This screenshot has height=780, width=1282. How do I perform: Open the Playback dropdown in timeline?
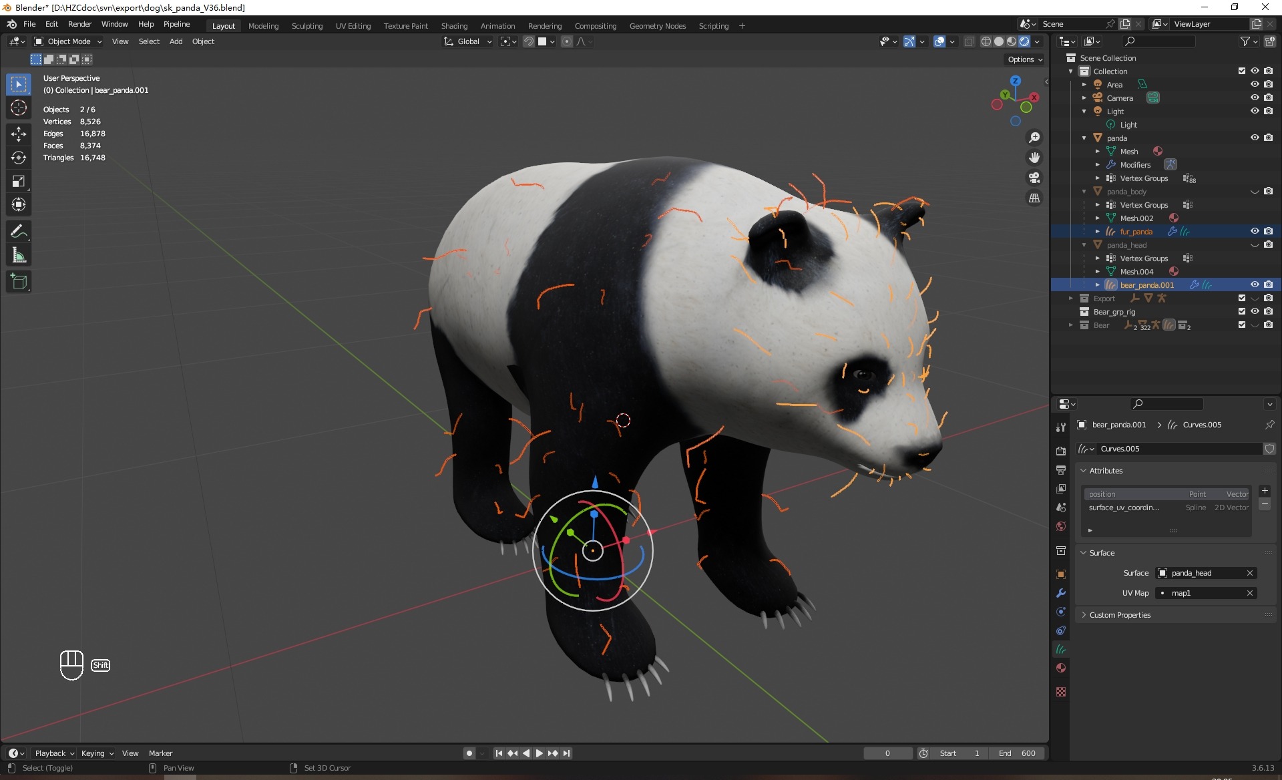(54, 753)
